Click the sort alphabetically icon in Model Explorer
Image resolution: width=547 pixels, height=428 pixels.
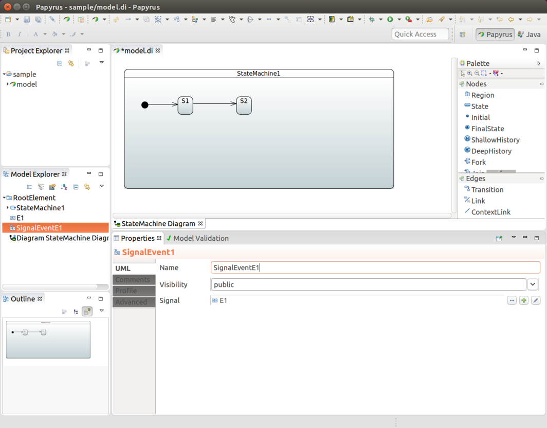pyautogui.click(x=64, y=187)
